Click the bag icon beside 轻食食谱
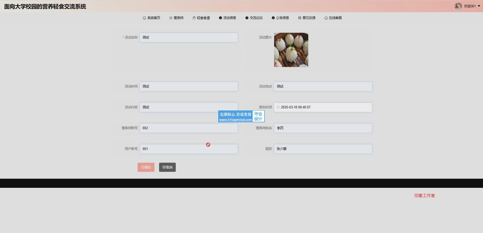 point(194,18)
